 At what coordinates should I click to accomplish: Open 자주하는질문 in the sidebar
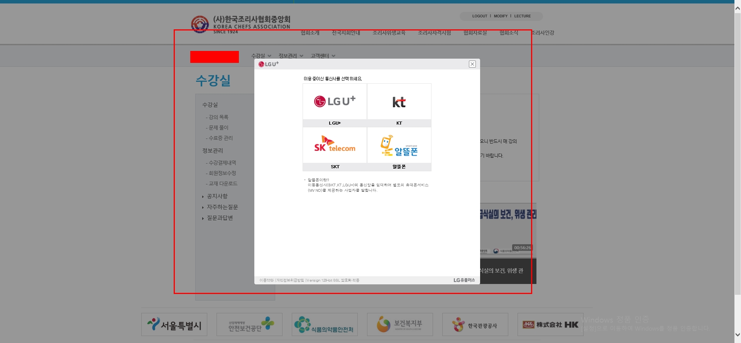222,207
